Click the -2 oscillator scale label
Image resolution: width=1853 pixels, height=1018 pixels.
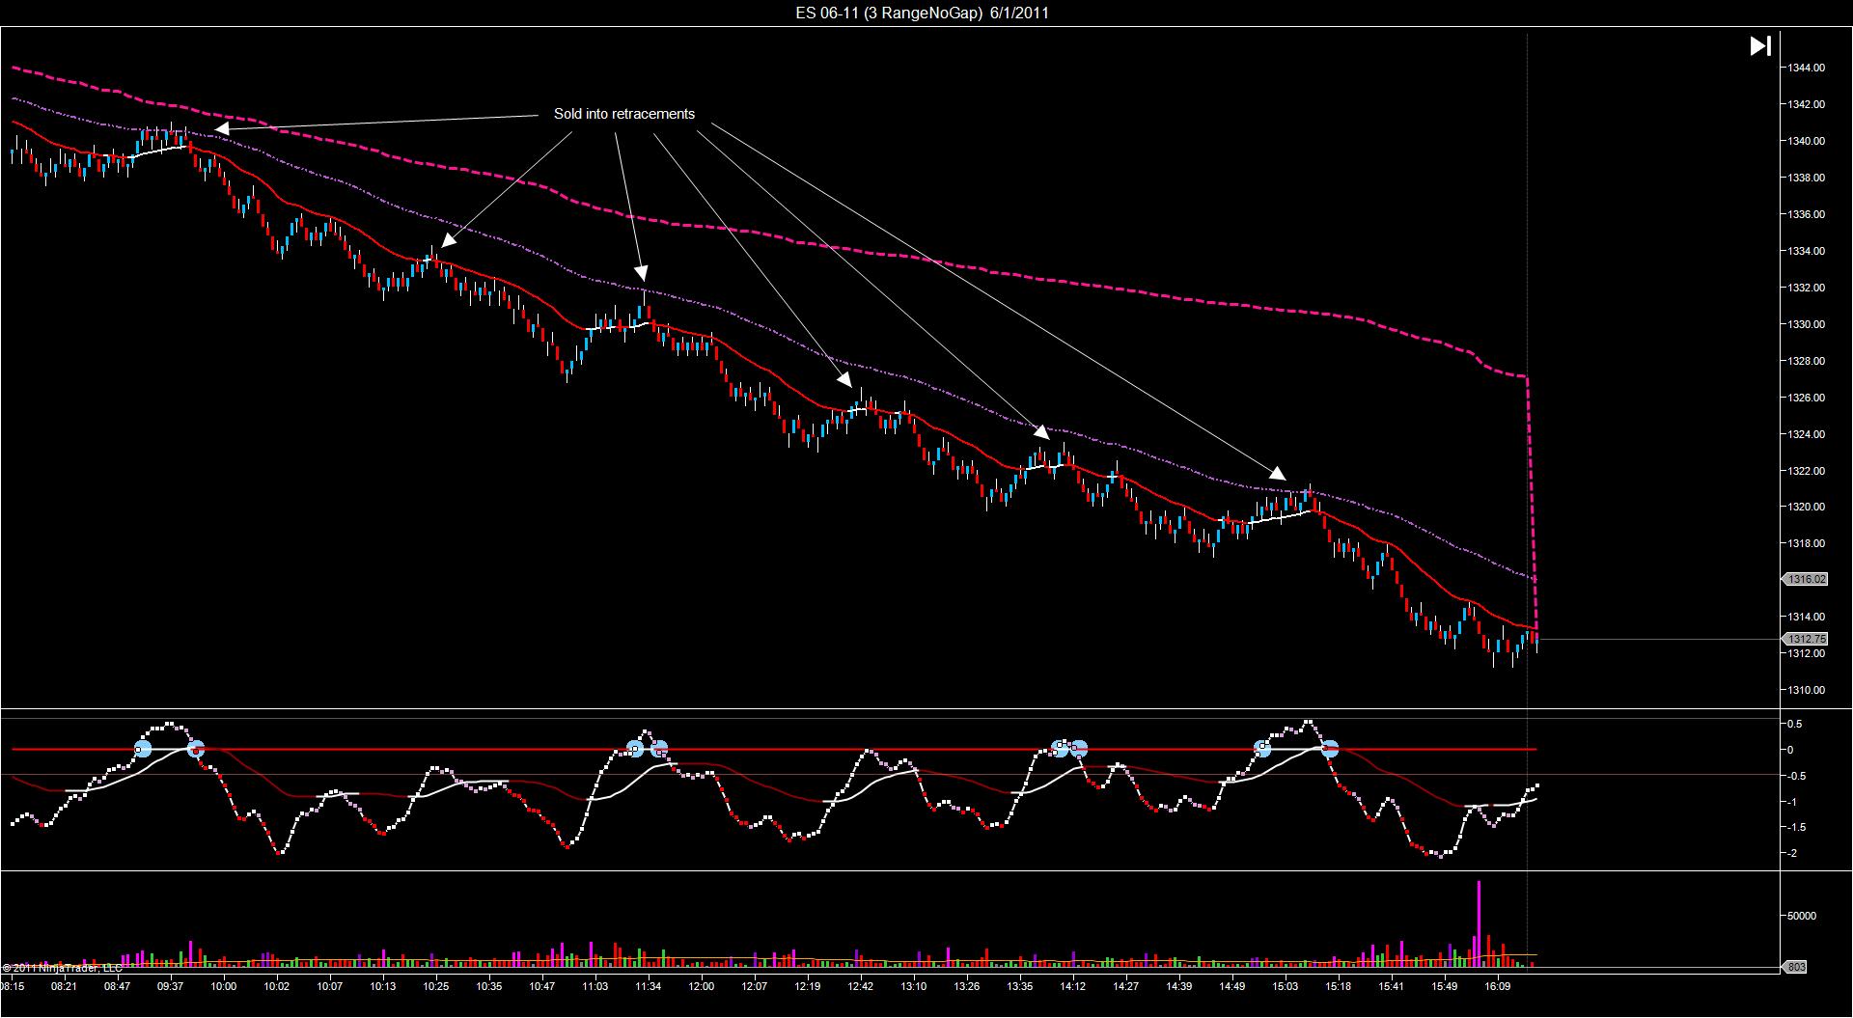(1793, 853)
